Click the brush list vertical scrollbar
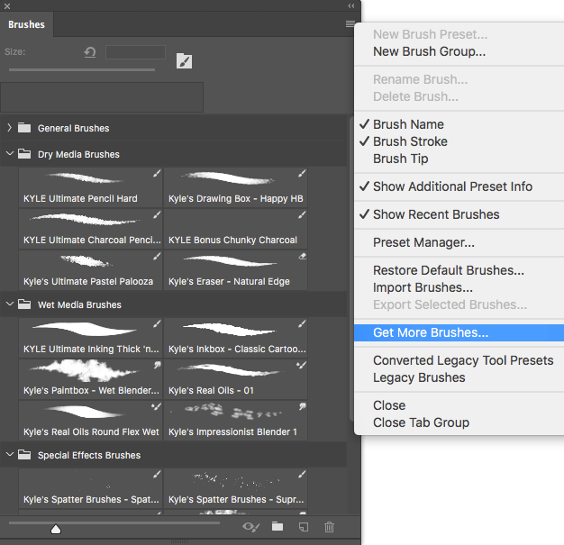 (351, 268)
